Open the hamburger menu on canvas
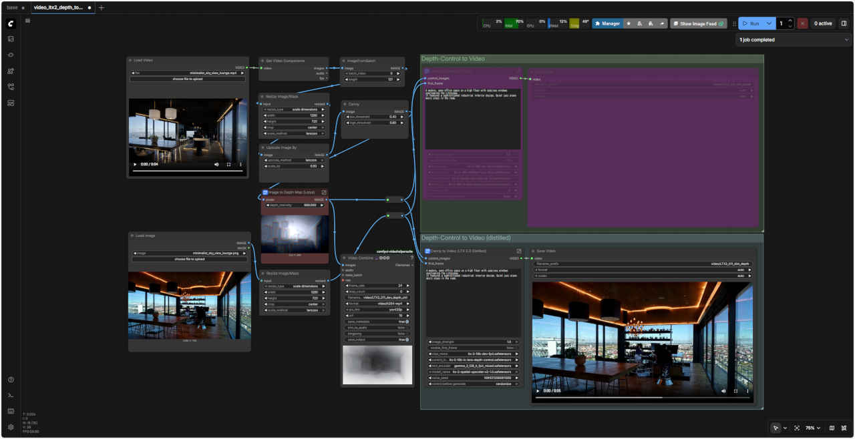Image resolution: width=855 pixels, height=439 pixels. pos(27,21)
